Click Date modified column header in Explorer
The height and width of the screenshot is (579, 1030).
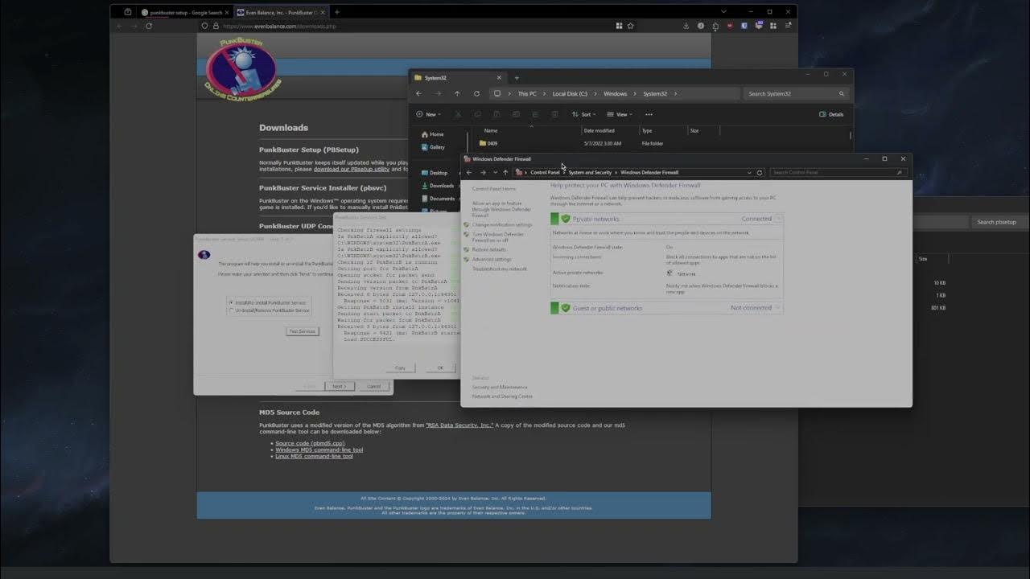(x=599, y=130)
